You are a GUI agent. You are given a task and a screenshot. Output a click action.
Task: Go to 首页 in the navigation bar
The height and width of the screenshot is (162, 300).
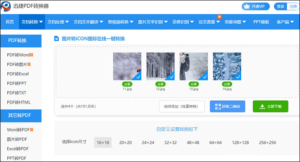pyautogui.click(x=10, y=22)
